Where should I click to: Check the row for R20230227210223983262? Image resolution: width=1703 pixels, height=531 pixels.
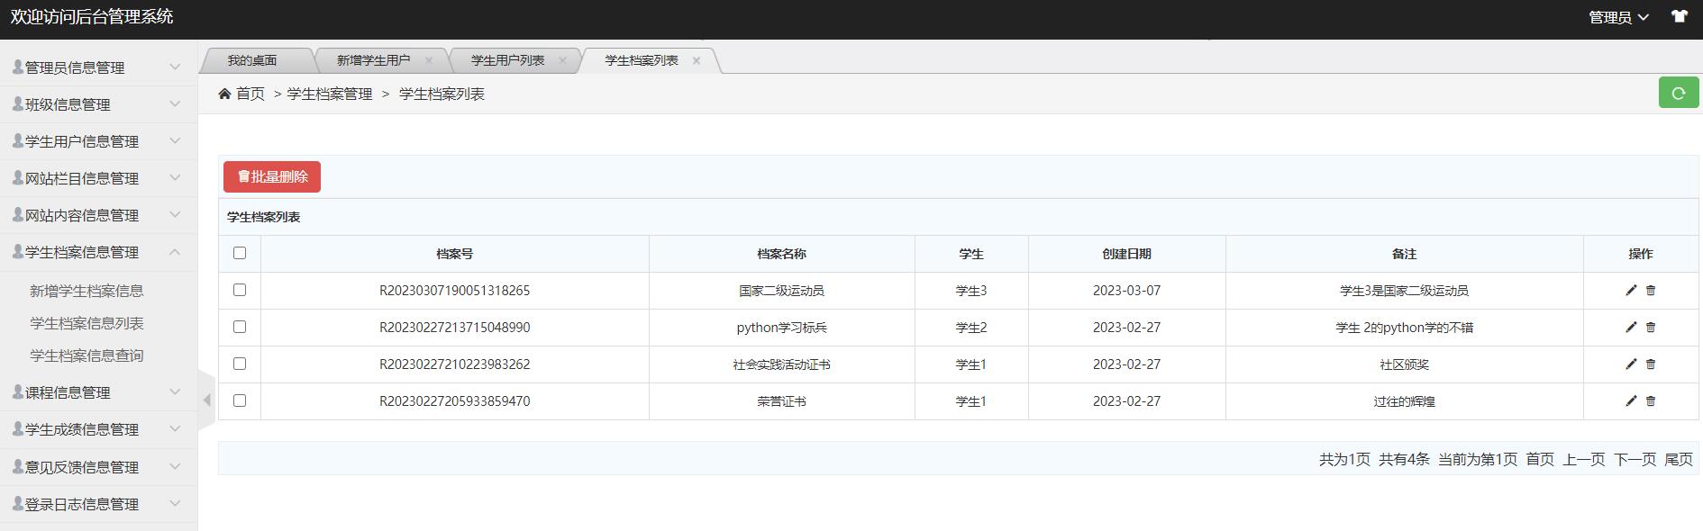[240, 364]
